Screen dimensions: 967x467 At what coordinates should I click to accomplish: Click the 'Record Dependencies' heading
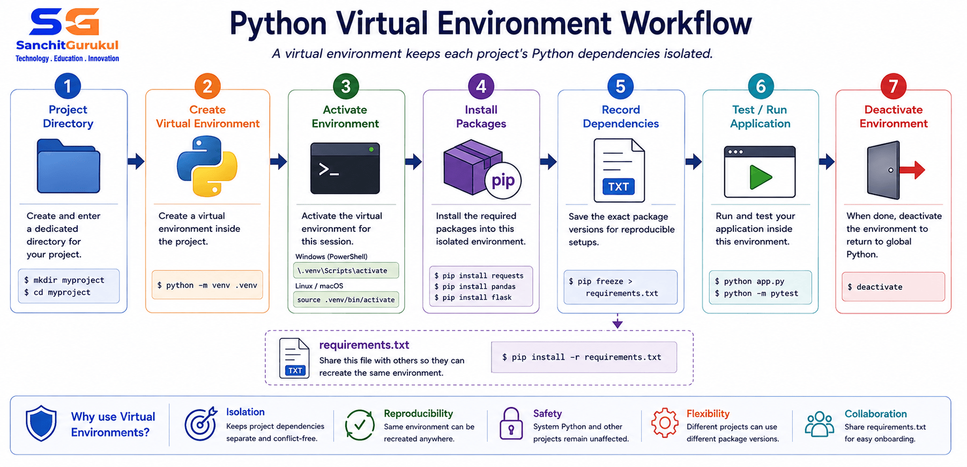[x=621, y=116]
